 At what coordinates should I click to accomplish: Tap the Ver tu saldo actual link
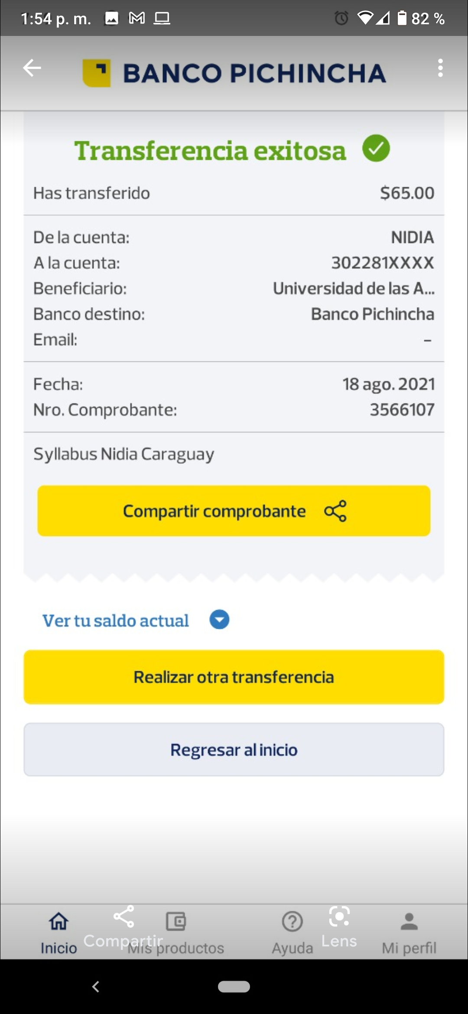116,621
